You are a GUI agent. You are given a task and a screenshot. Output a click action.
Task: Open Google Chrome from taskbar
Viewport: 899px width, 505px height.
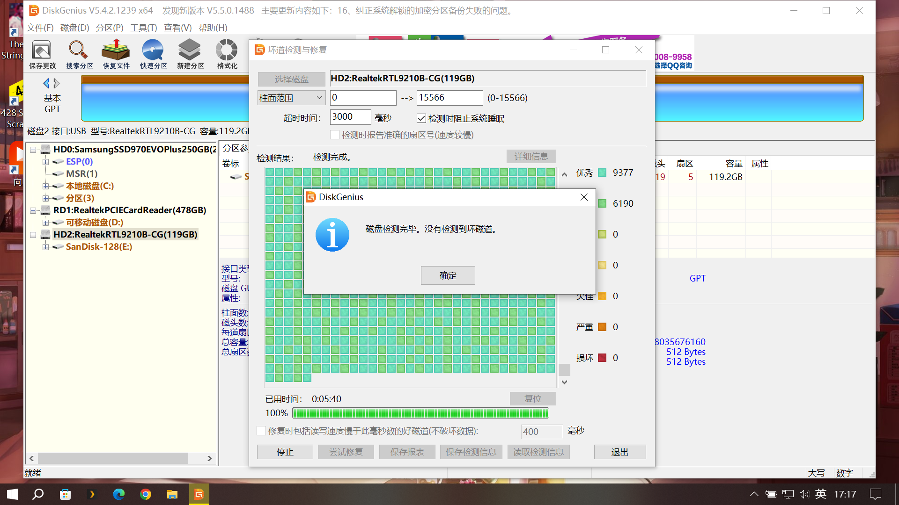pos(145,494)
